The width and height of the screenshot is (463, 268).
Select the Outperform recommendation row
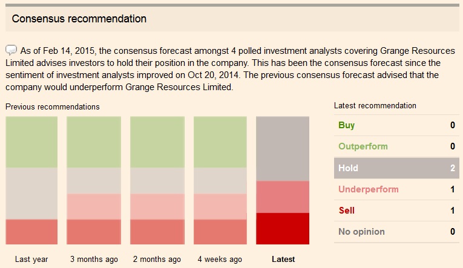(x=396, y=146)
